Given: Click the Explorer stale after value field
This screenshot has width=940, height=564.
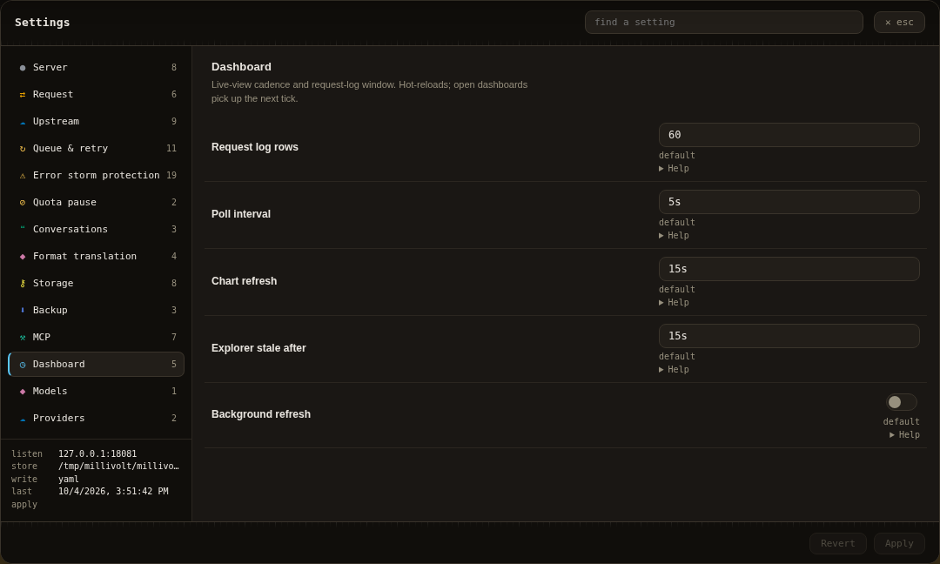Looking at the screenshot, I should [789, 336].
